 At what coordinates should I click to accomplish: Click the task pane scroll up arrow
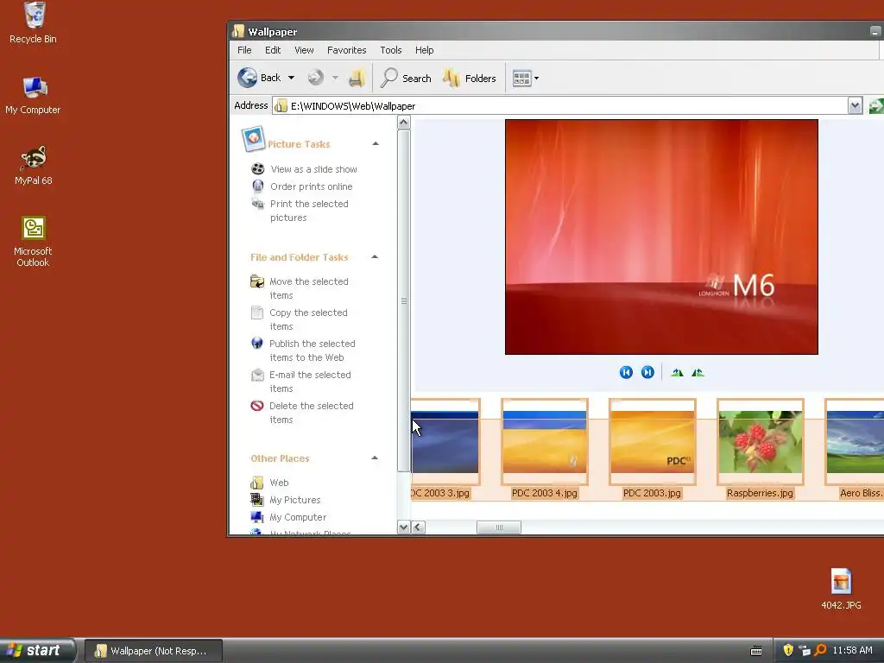[403, 123]
